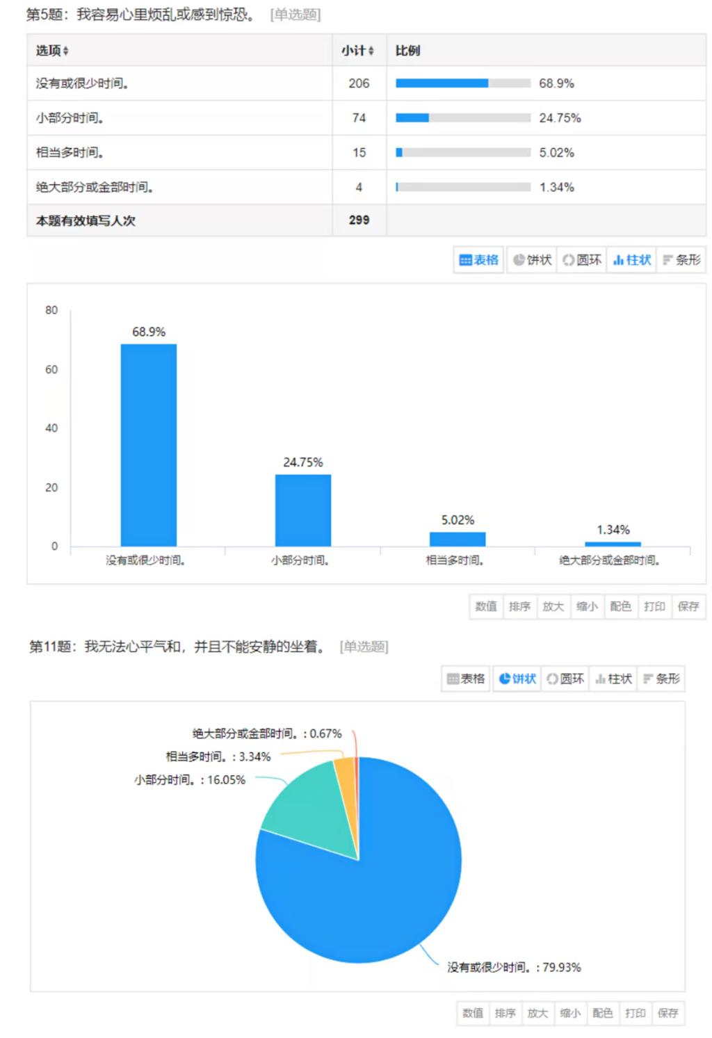Click 排序 under the bar chart

coord(519,606)
